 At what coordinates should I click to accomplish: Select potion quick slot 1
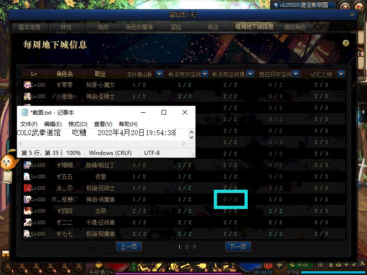(x=8, y=269)
